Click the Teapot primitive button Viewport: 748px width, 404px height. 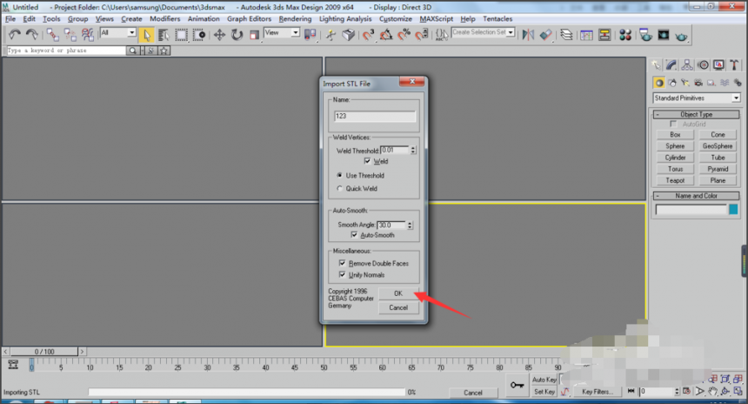(675, 180)
